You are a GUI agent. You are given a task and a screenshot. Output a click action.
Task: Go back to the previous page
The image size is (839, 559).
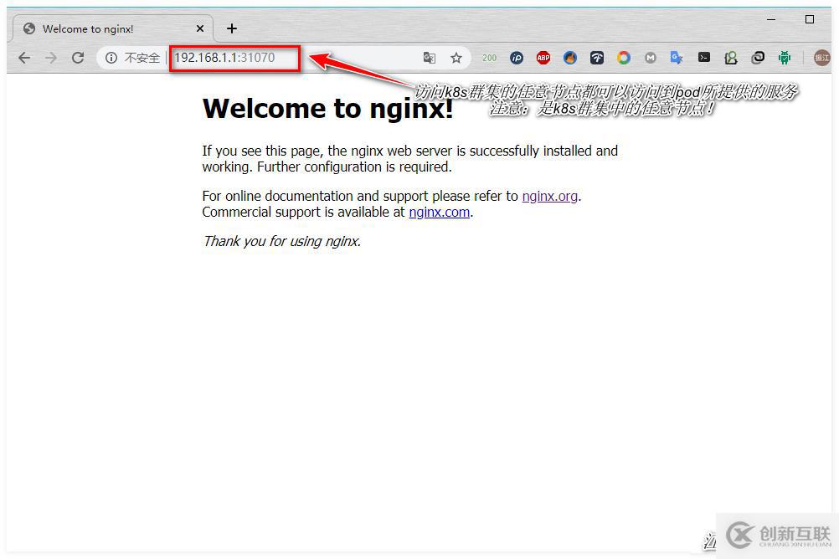24,58
